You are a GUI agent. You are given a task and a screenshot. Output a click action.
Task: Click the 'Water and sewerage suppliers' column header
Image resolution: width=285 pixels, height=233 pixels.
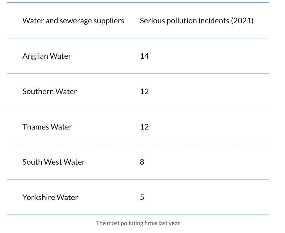(73, 21)
